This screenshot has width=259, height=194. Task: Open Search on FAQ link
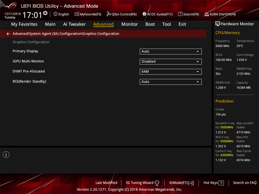[245, 183]
